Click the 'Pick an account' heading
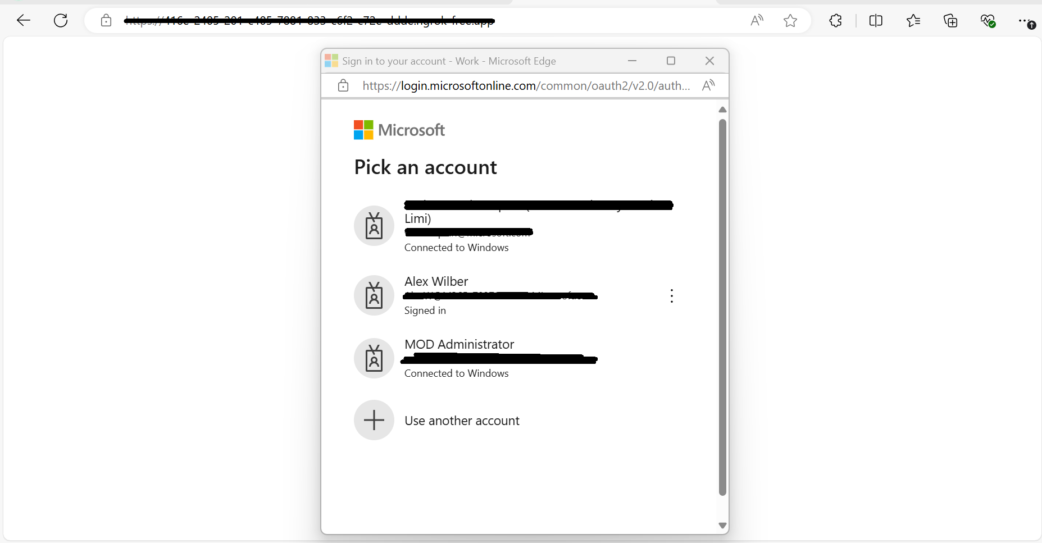This screenshot has height=543, width=1042. click(x=426, y=167)
